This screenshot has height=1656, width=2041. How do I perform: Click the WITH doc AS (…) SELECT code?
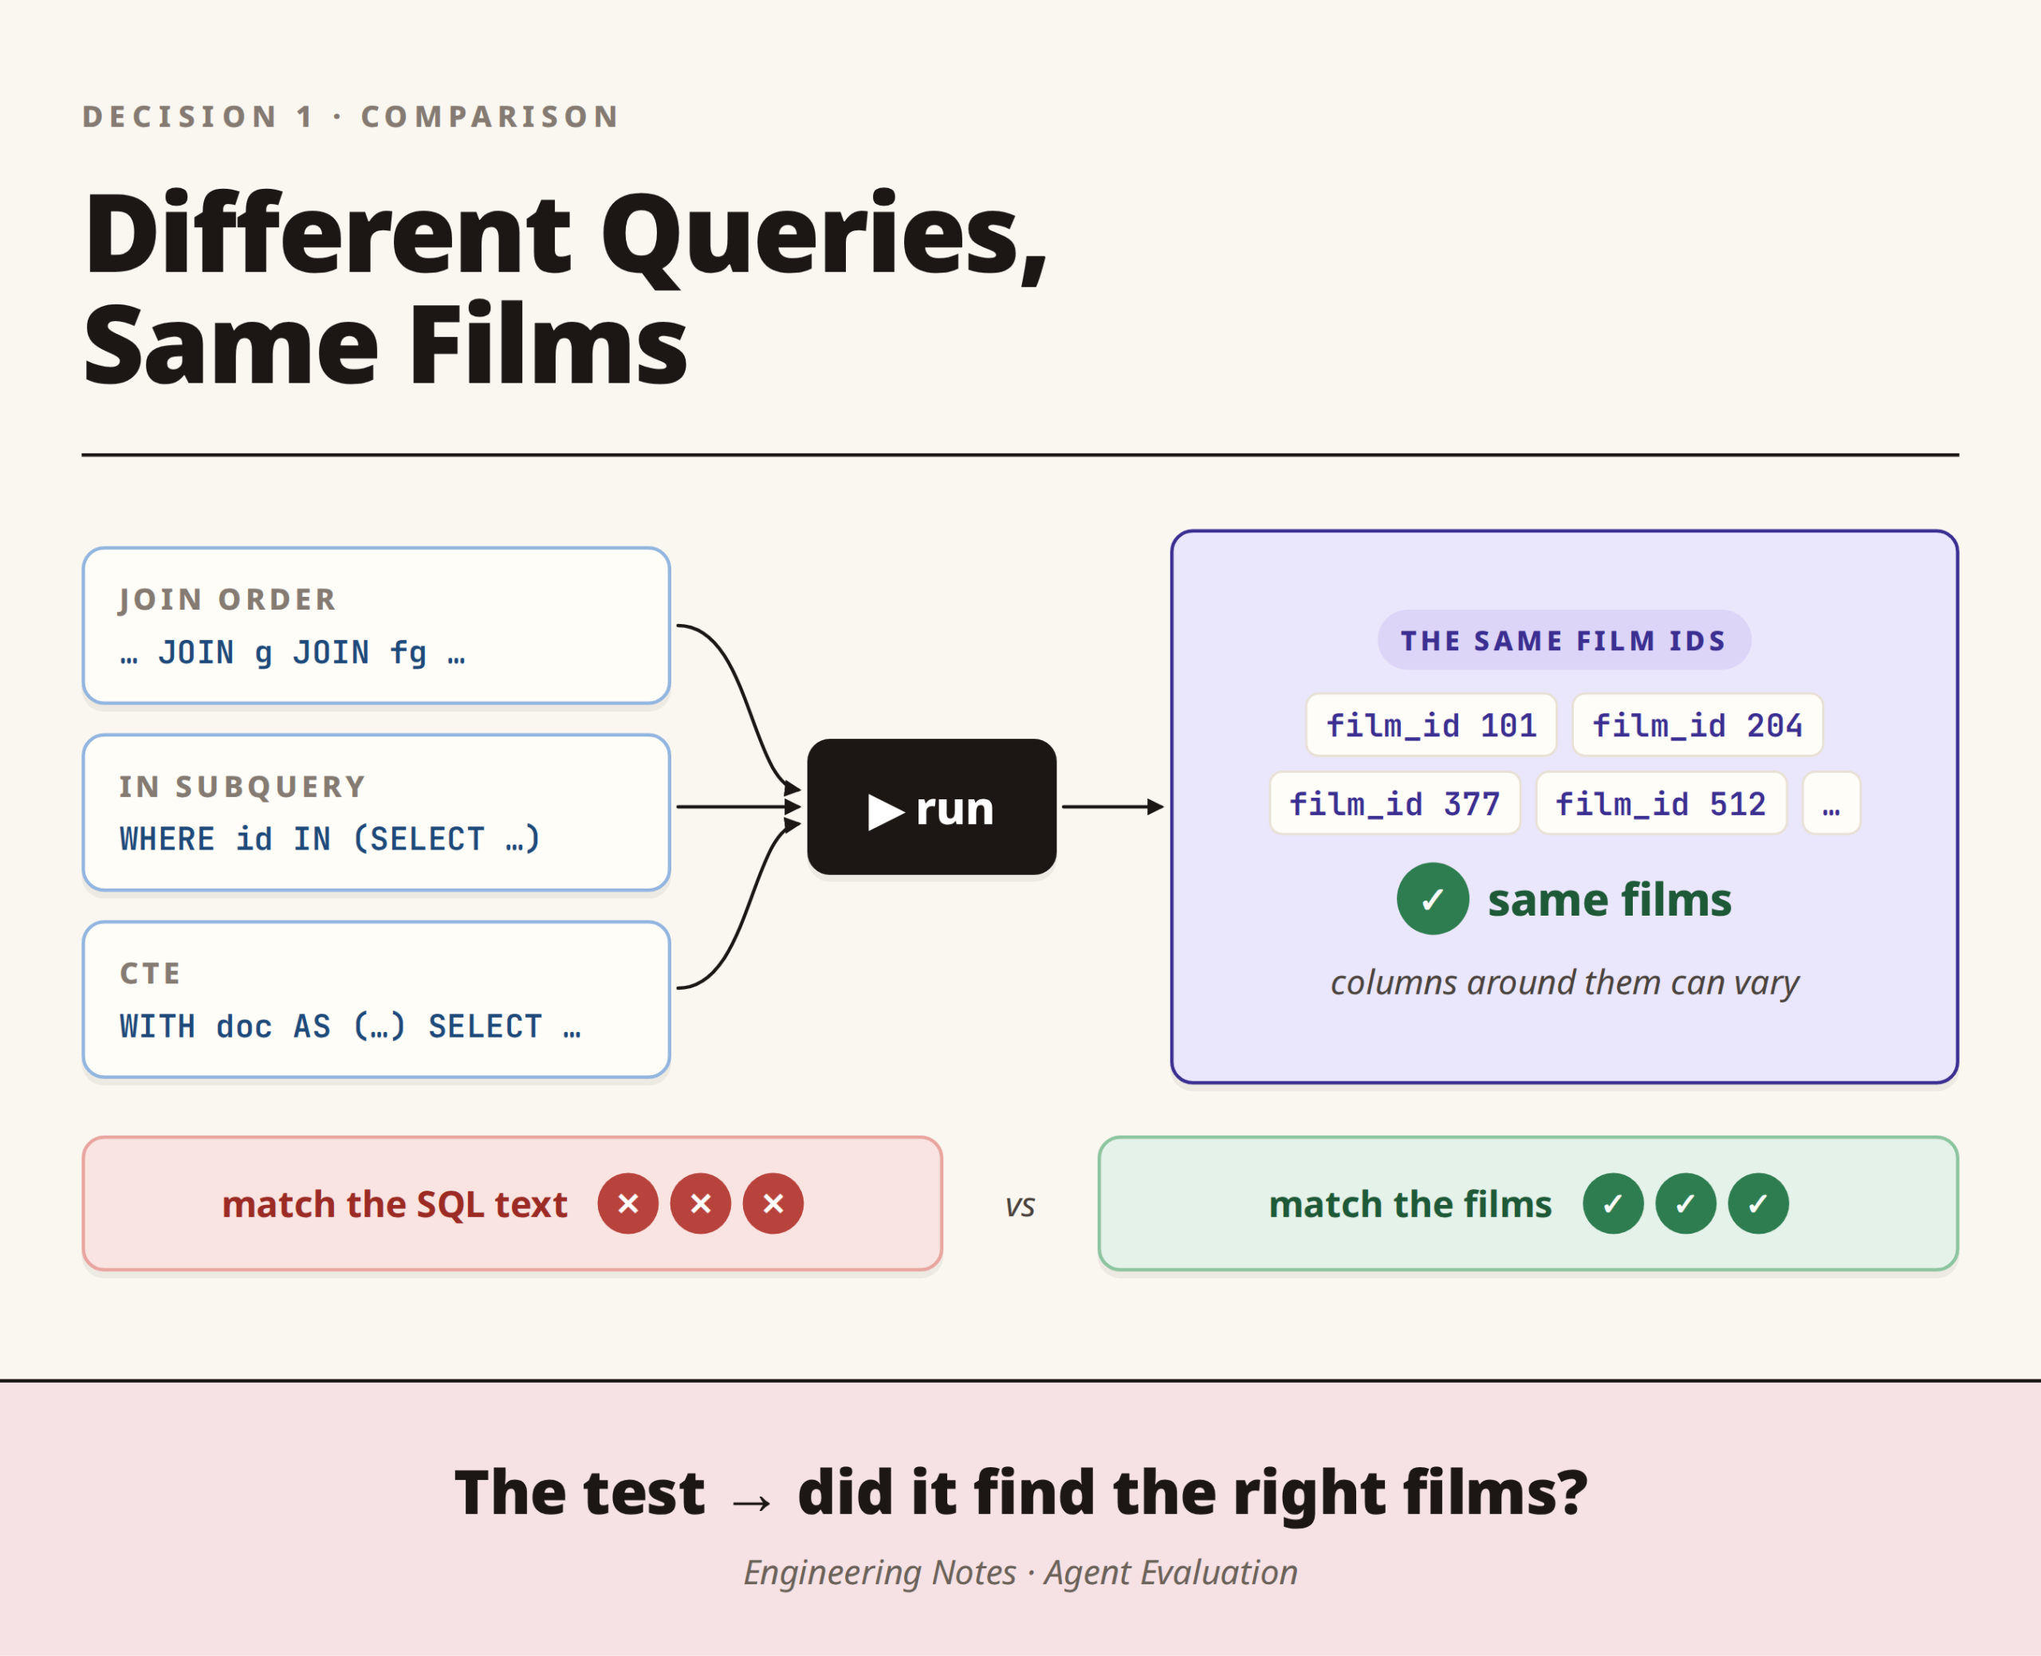[350, 1026]
